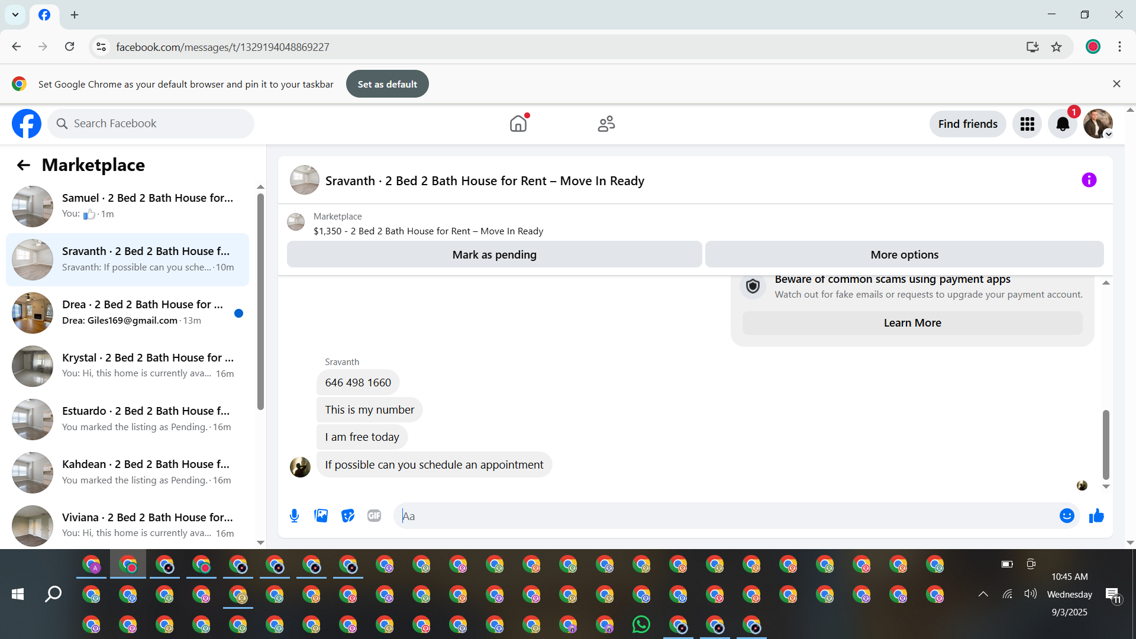The height and width of the screenshot is (639, 1136).
Task: View site information icon in address bar
Action: pyautogui.click(x=101, y=47)
